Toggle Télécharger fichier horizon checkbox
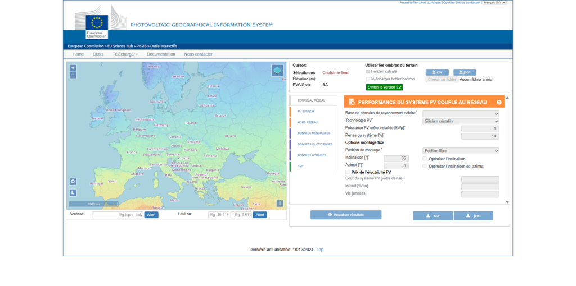The image size is (576, 286). pyautogui.click(x=368, y=79)
